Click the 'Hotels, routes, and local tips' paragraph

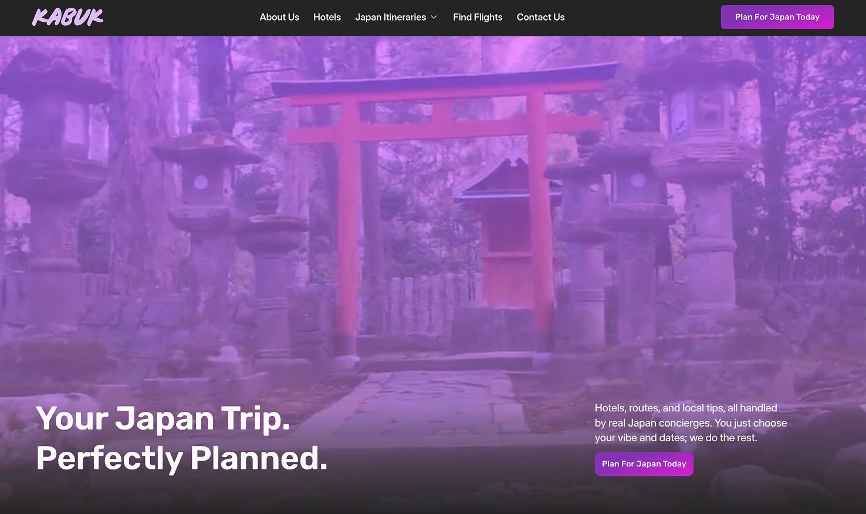pyautogui.click(x=691, y=422)
